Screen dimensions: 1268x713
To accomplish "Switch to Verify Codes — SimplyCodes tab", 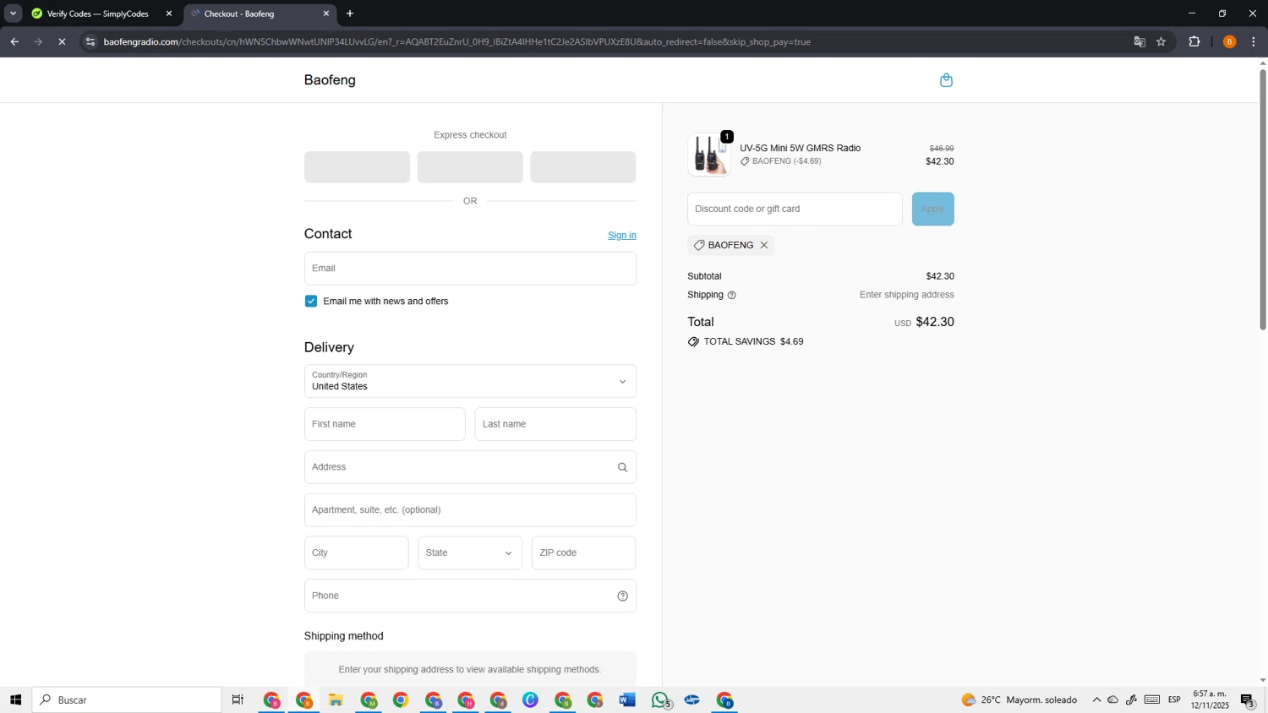I will pos(97,14).
